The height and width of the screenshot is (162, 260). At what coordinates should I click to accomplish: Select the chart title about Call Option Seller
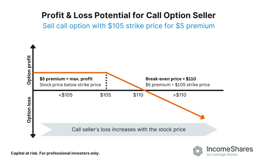coord(129,15)
